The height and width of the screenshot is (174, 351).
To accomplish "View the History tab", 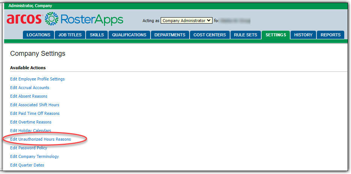I will [x=303, y=35].
